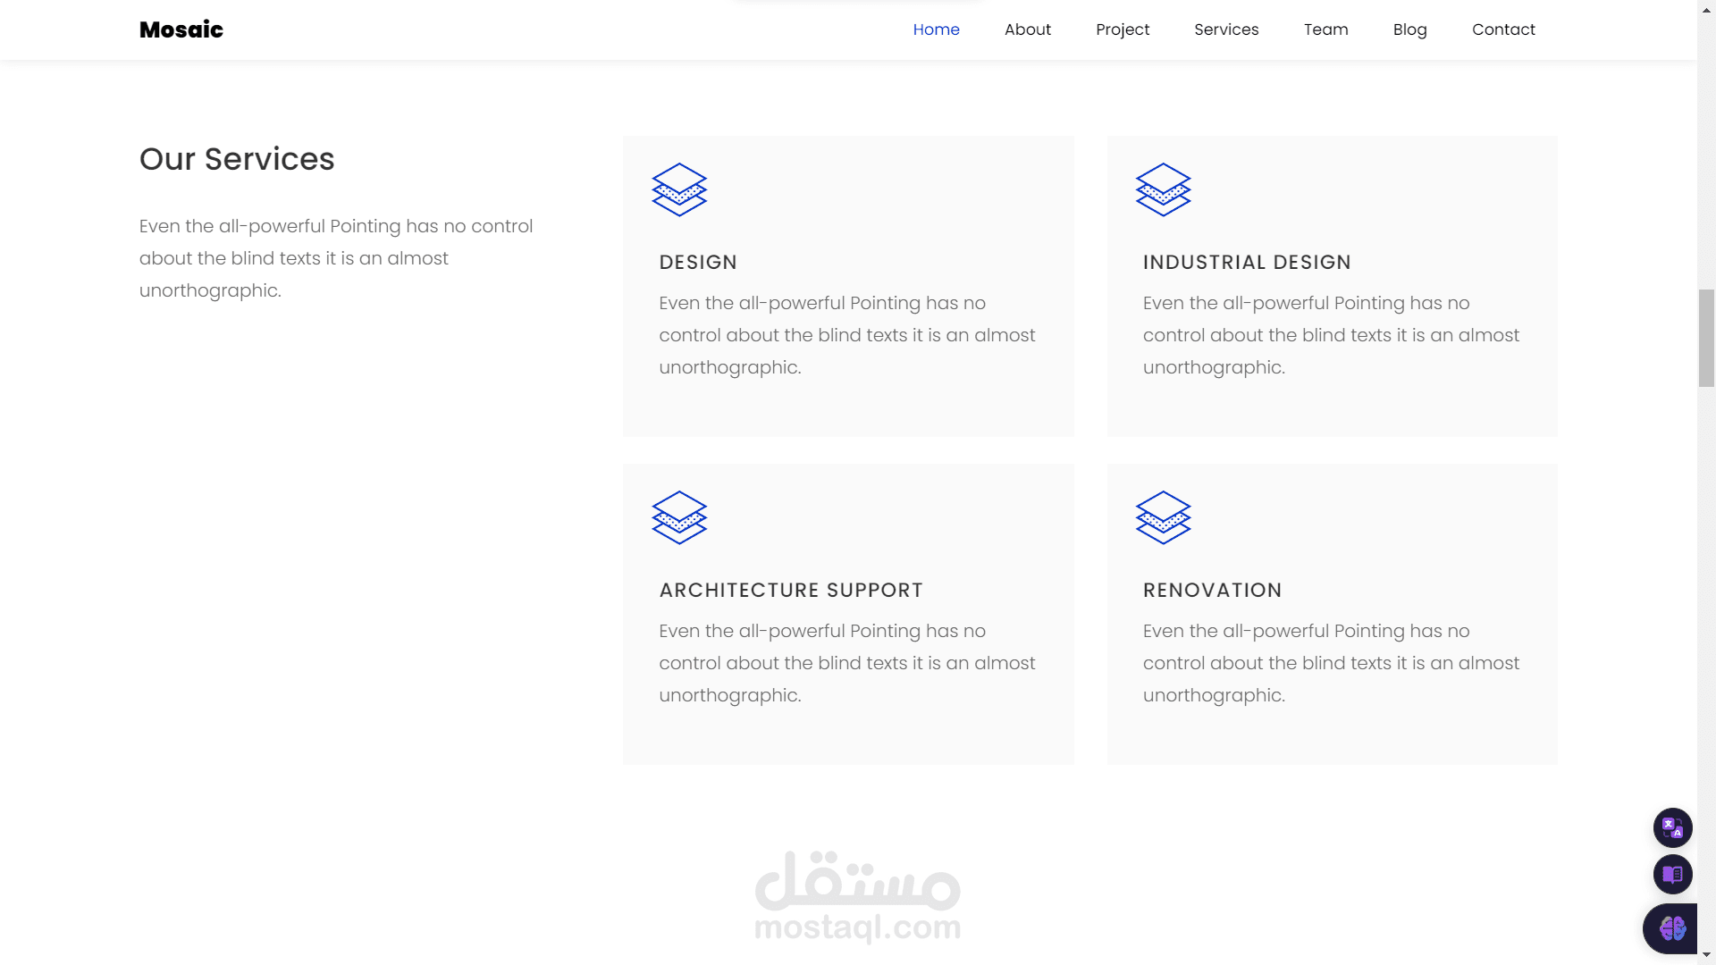Click the layers icon above DESIGN
Screen dimensions: 1716x965
coord(679,189)
